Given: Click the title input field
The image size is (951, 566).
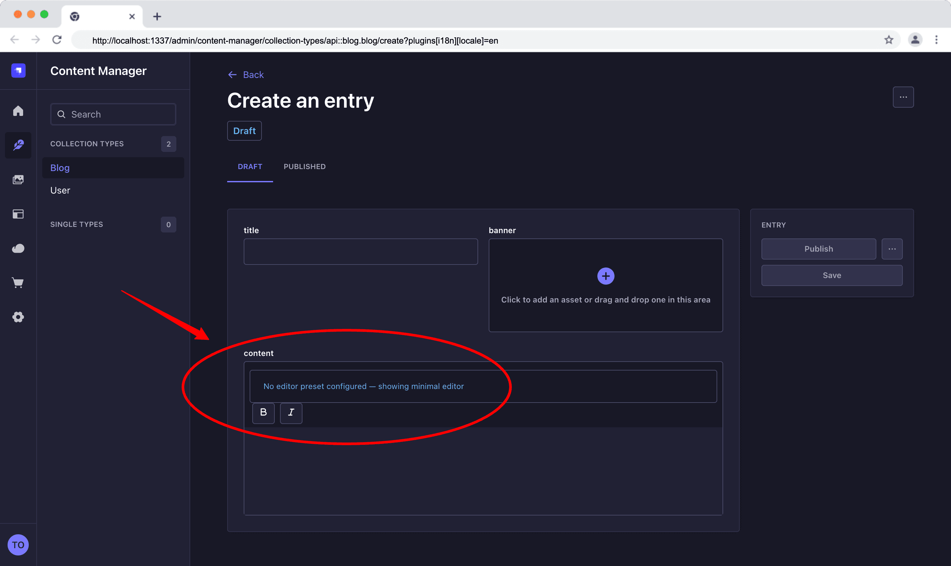Looking at the screenshot, I should click(x=361, y=252).
